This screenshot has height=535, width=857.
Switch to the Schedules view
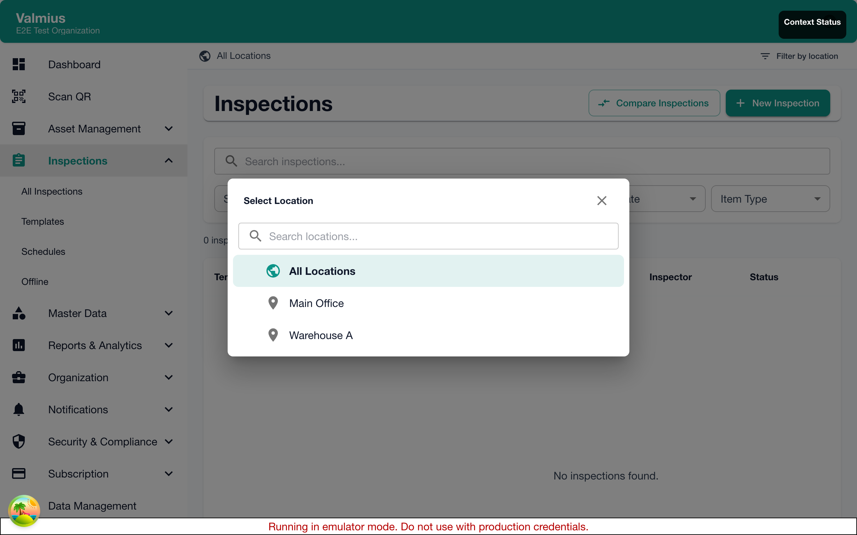43,251
